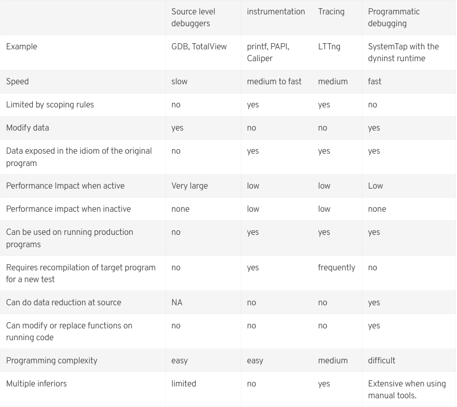Screen dimensions: 457x407
Task: Select the 'Modify data' row label
Action: [x=27, y=128]
